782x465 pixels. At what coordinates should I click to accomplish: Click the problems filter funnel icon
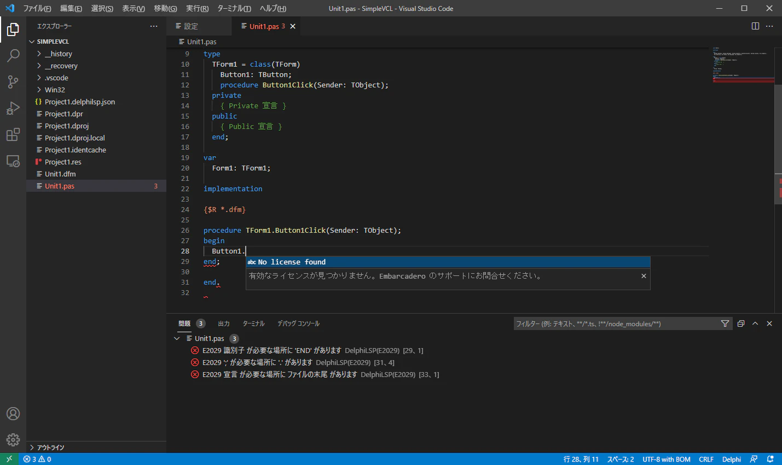tap(725, 323)
